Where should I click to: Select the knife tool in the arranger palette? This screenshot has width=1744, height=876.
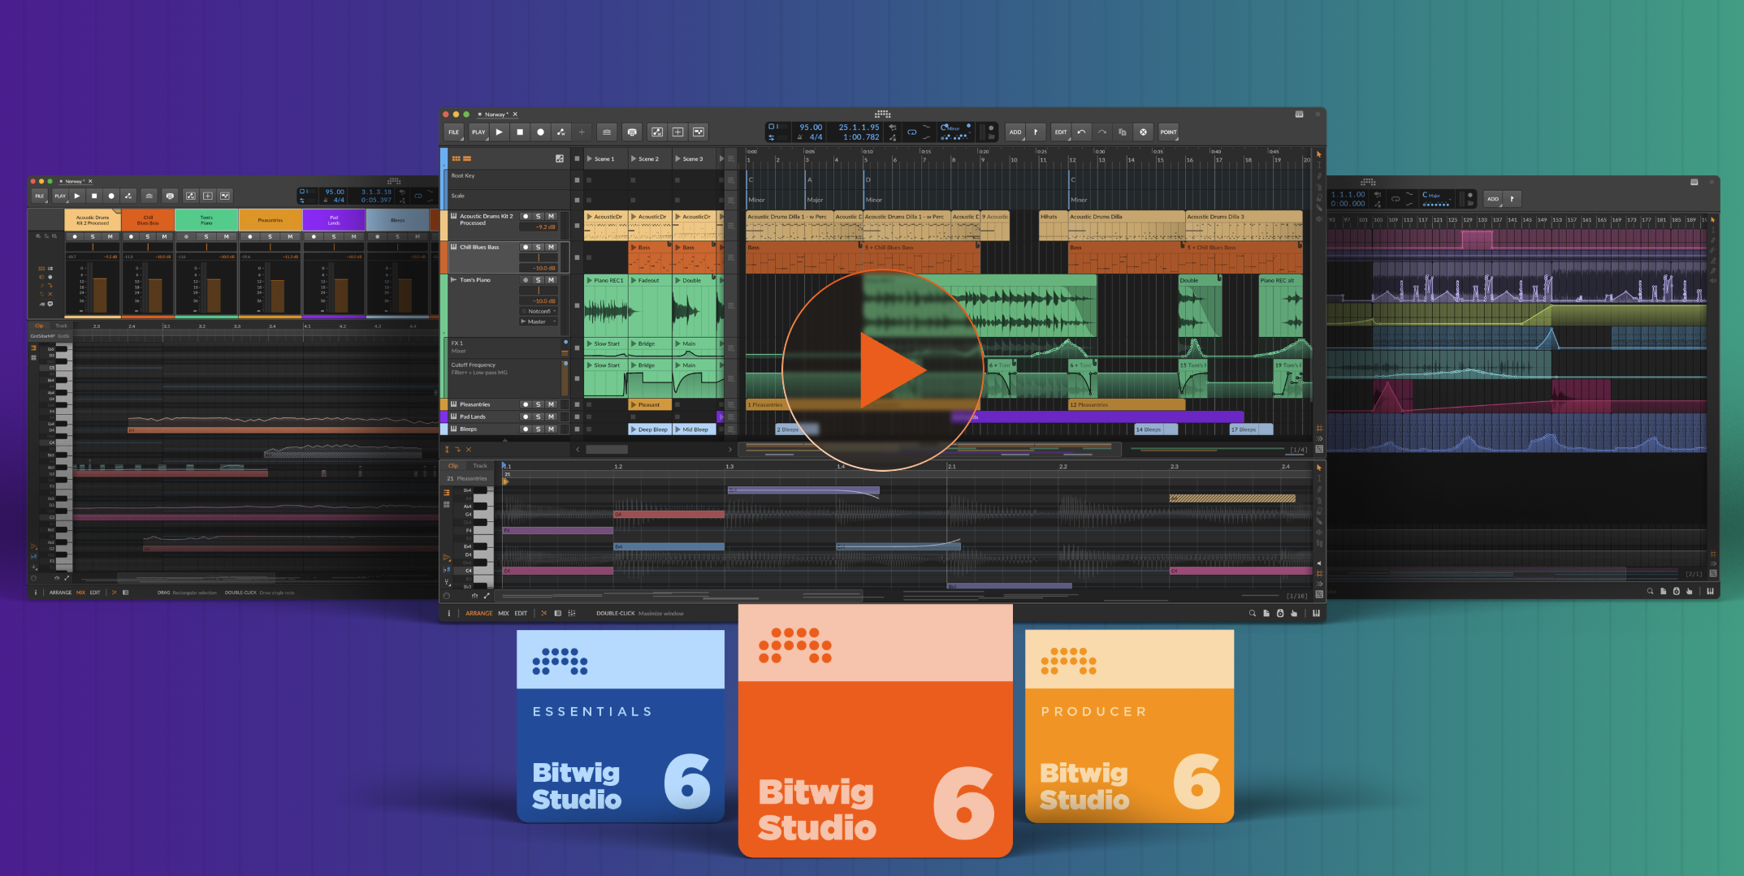[x=1318, y=208]
